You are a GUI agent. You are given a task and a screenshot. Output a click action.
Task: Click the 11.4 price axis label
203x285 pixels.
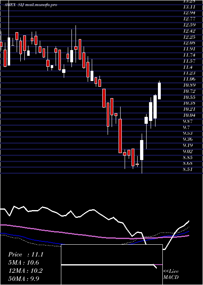tap(188, 67)
